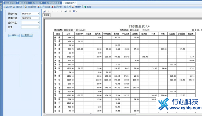
Task: Click the 退出 exit button
Action: [x=87, y=7]
